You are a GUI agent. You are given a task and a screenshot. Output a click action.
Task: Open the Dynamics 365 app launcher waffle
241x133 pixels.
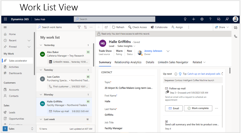click(5, 19)
